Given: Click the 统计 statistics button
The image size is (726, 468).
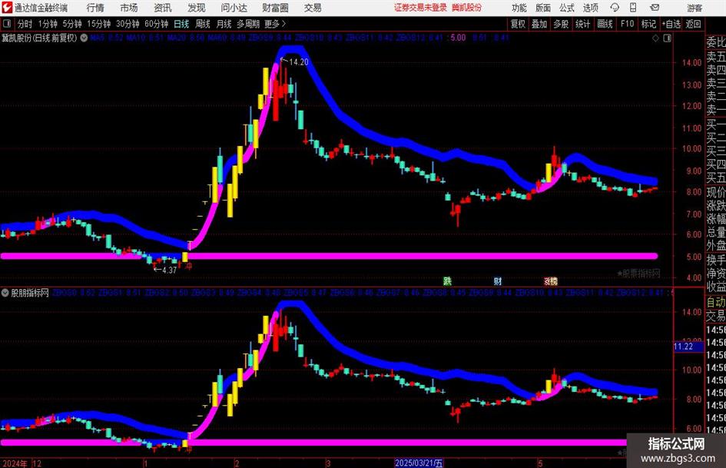Looking at the screenshot, I should click(x=582, y=24).
